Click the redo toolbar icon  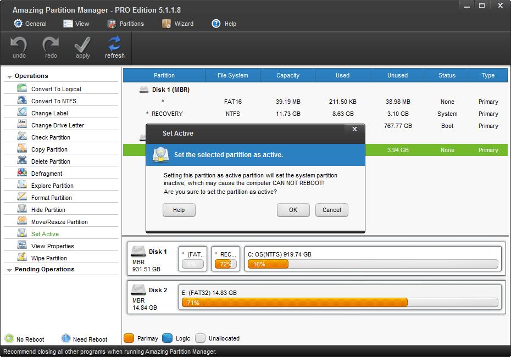[x=51, y=44]
